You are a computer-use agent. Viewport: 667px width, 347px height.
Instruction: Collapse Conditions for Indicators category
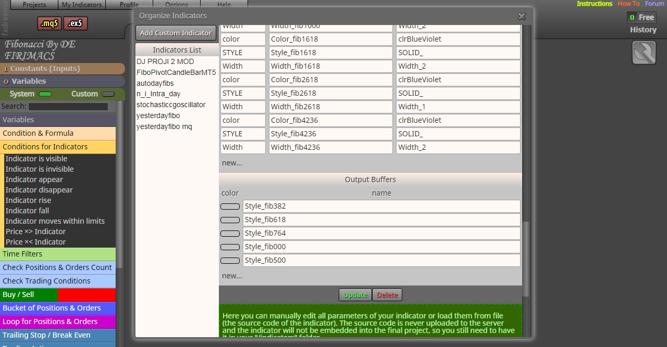click(x=58, y=147)
